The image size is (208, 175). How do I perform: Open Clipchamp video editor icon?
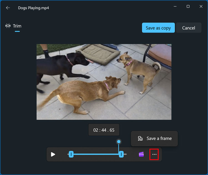point(141,154)
